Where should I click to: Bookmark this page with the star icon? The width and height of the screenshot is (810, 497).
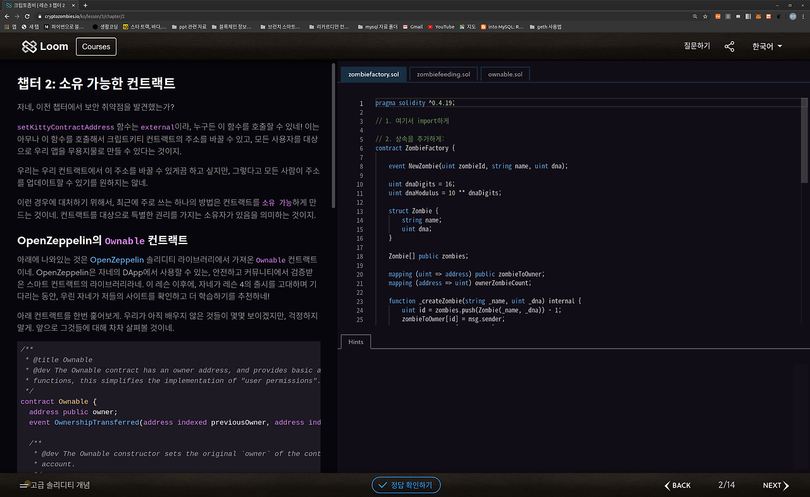coord(706,16)
